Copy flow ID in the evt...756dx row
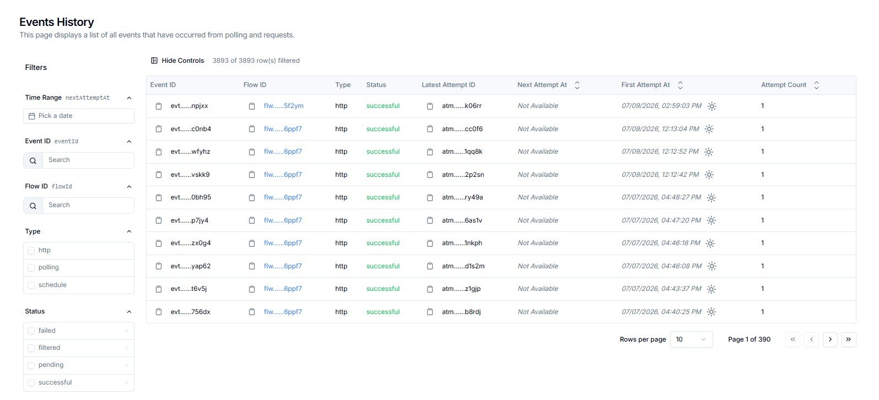The image size is (879, 400). [252, 312]
